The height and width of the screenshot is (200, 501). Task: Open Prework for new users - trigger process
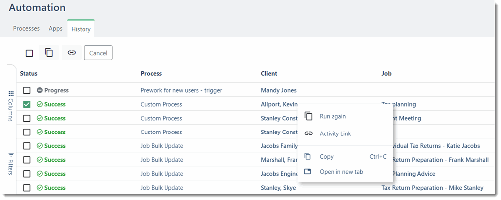(x=181, y=90)
